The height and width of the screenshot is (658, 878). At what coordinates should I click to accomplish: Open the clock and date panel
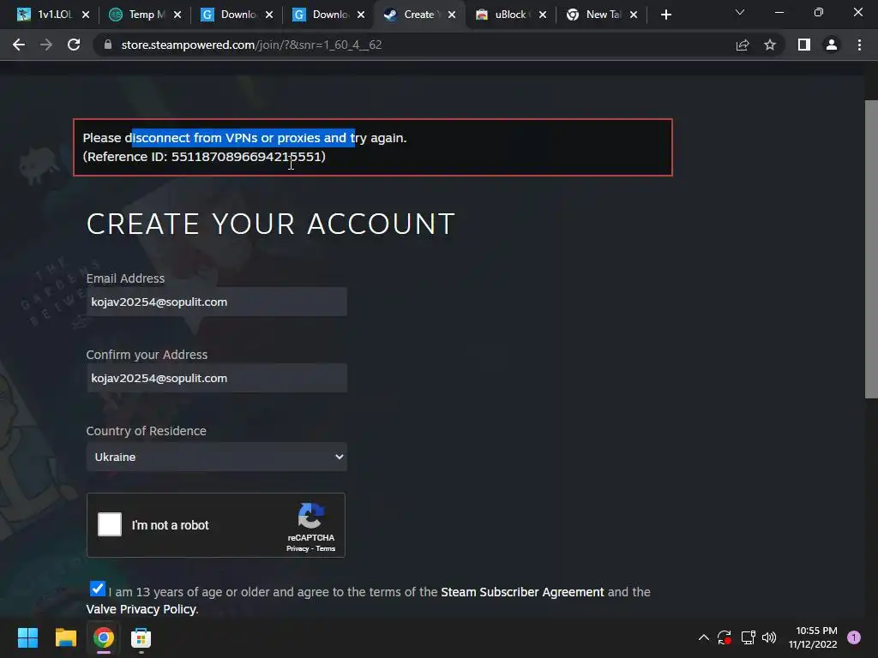click(x=813, y=637)
